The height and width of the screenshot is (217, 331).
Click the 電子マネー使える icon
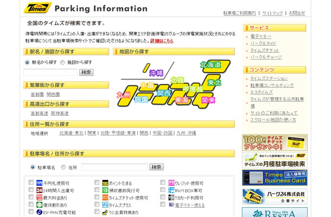[171, 205]
